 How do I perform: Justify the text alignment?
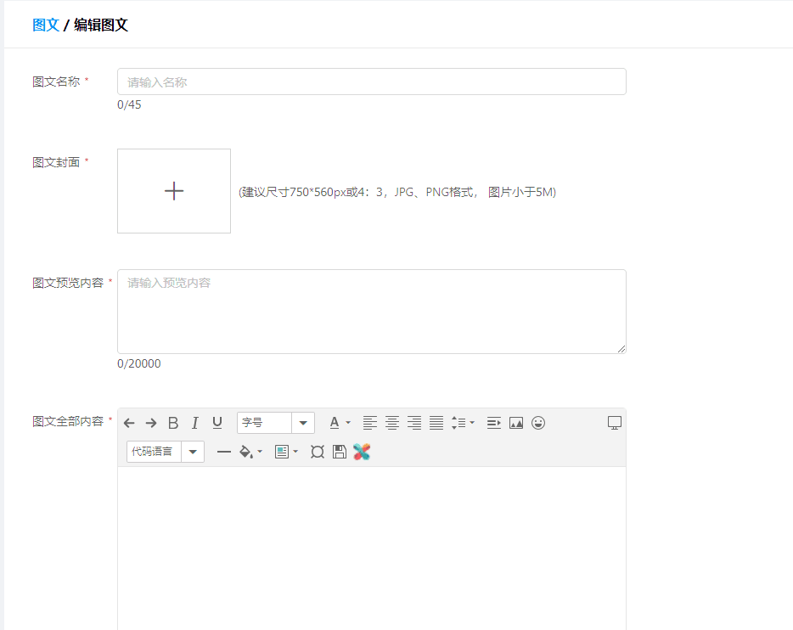(x=436, y=423)
